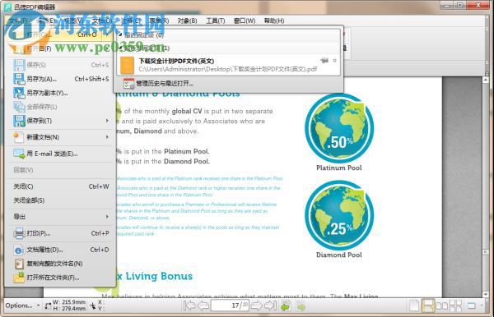This screenshot has width=494, height=317.
Task: Click 复制完整的文件名(N) copy filename item
Action: click(x=61, y=264)
